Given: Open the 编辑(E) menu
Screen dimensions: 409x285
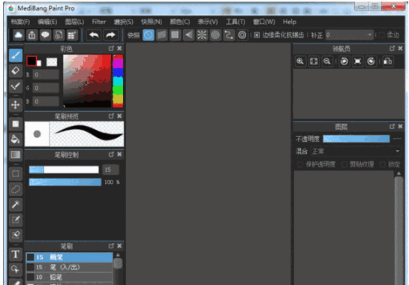Looking at the screenshot, I should pos(47,22).
